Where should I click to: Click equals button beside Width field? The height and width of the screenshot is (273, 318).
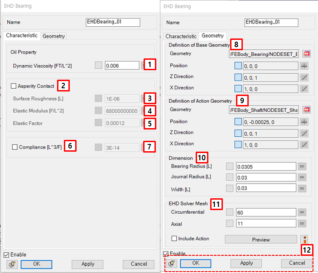(x=302, y=188)
